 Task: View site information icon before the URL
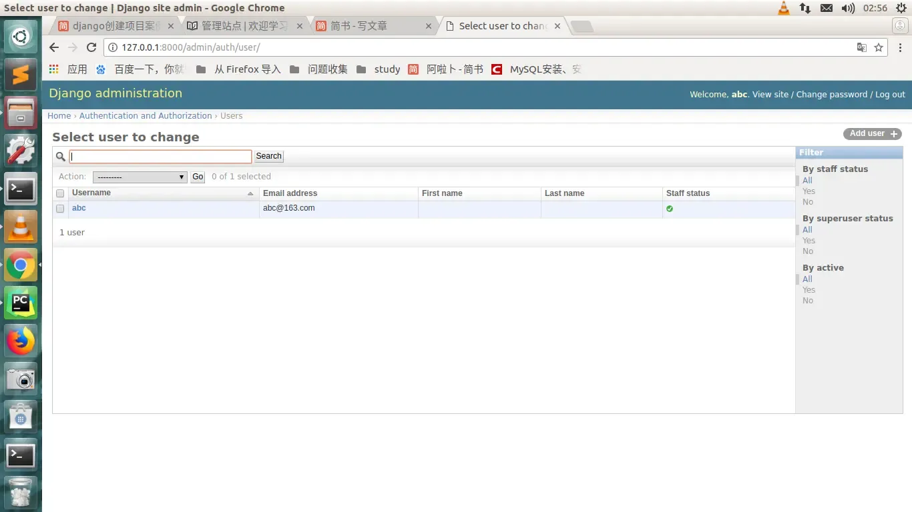click(113, 47)
